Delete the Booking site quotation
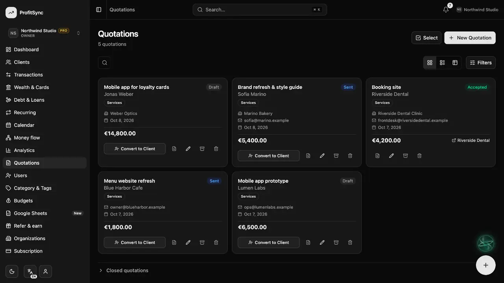The width and height of the screenshot is (504, 283). coord(419,156)
